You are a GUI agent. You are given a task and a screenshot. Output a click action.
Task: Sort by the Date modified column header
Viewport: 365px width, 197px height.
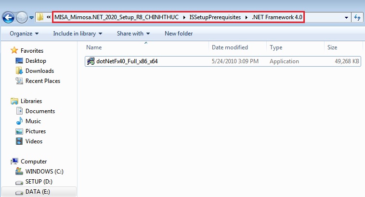230,47
